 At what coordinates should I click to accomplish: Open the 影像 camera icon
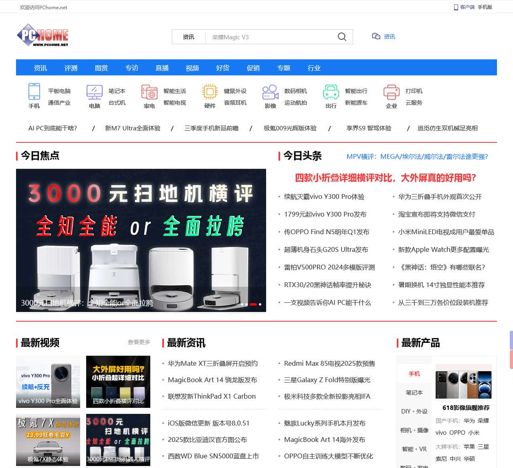point(270,91)
